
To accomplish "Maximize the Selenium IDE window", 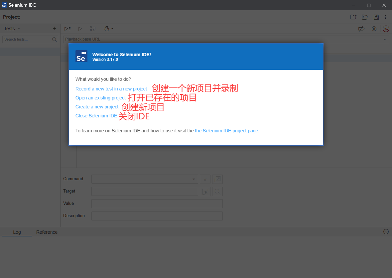I will (x=369, y=5).
